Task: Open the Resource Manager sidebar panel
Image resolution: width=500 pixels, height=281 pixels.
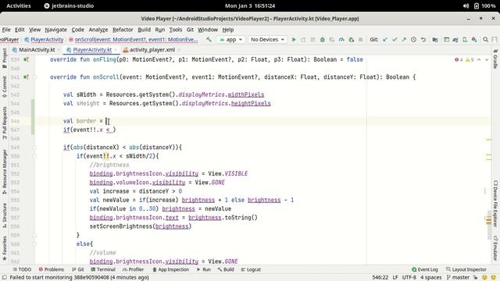Action: 5,172
